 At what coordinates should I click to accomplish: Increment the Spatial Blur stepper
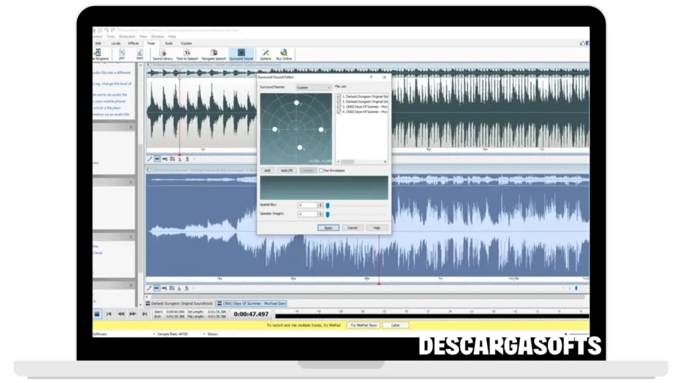[x=320, y=203]
